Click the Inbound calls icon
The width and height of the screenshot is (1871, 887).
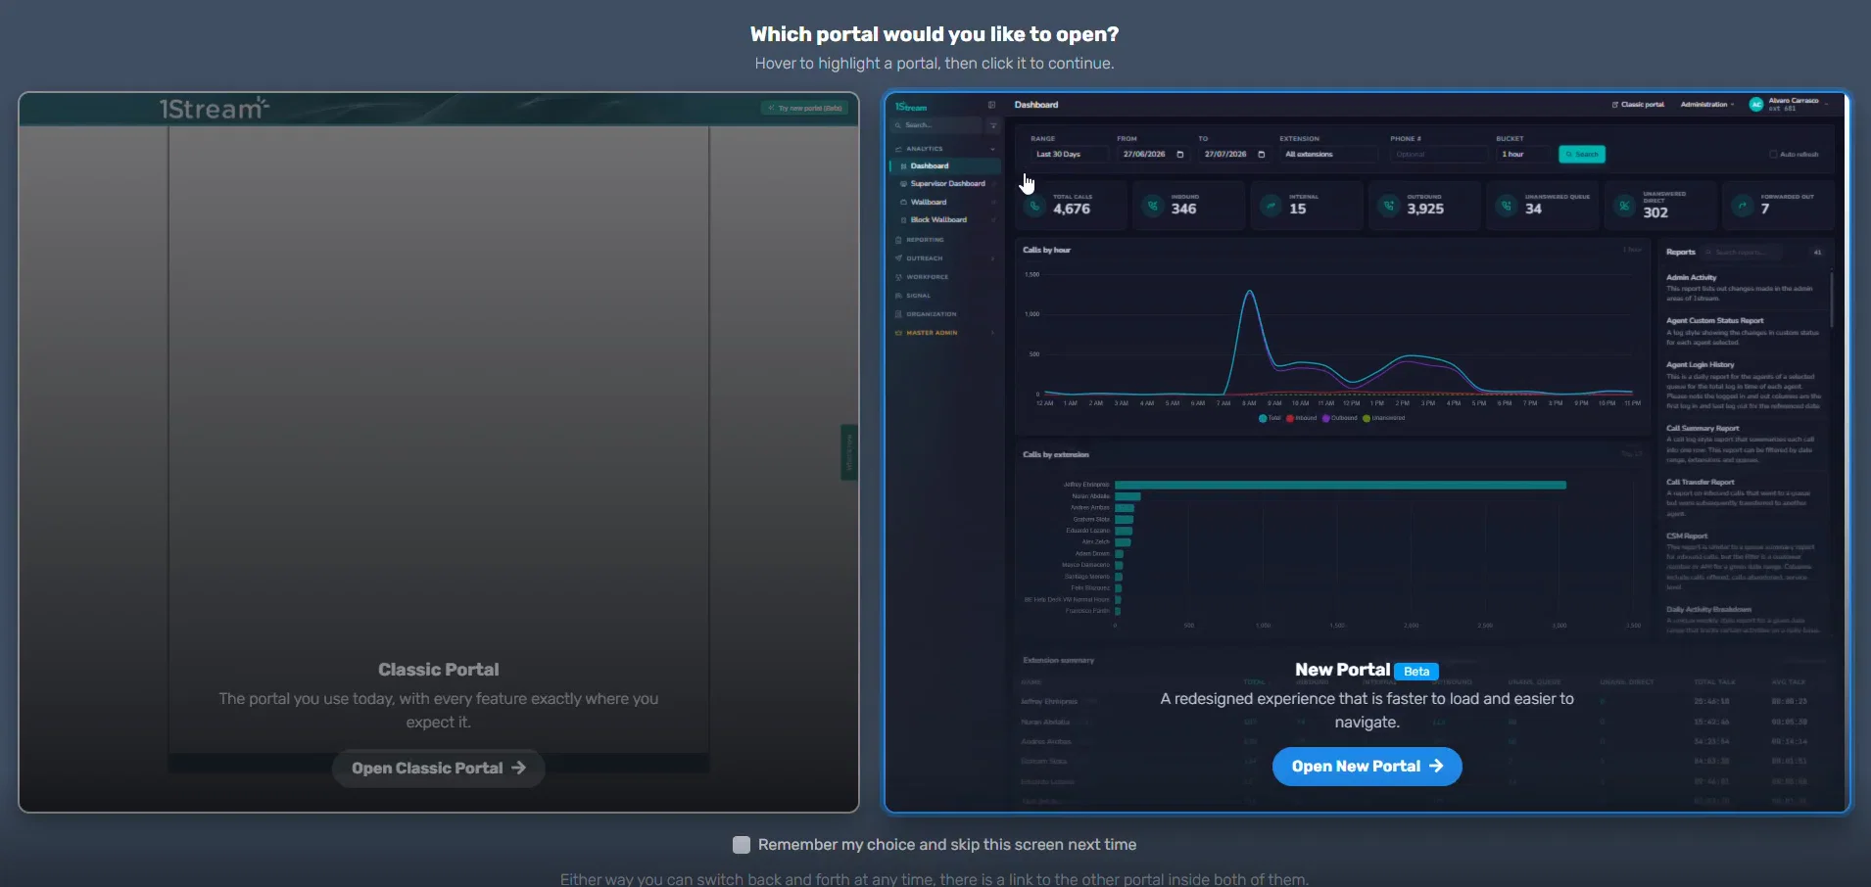tap(1153, 206)
